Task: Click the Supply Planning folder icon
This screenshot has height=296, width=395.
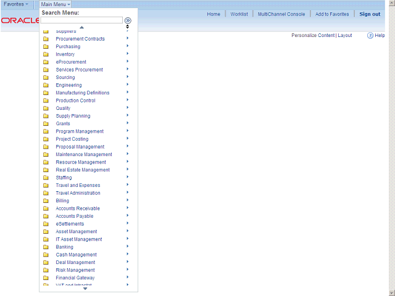Action: (x=46, y=116)
